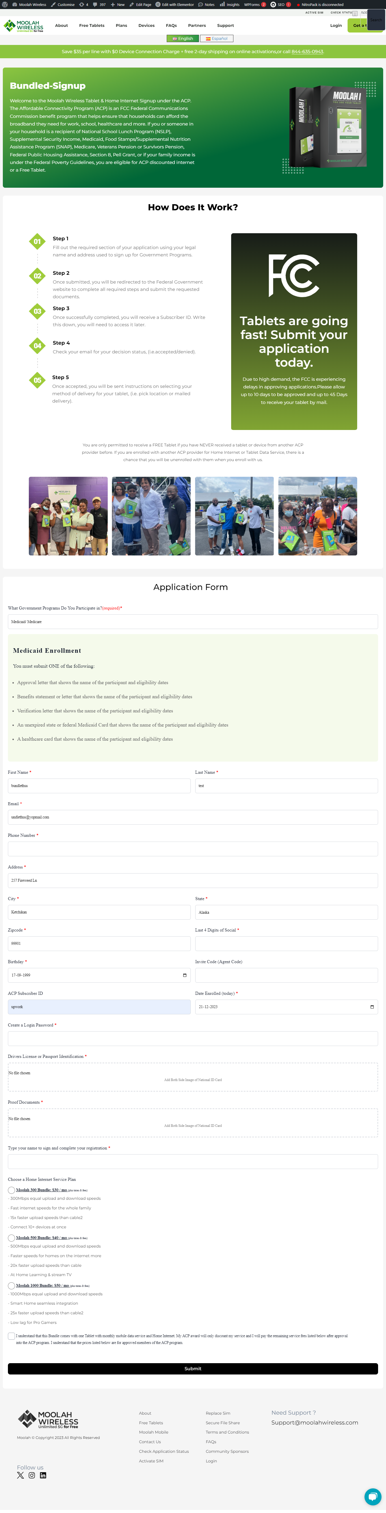This screenshot has width=386, height=1513.
Task: Open the chat widget bubble icon
Action: tap(372, 1497)
